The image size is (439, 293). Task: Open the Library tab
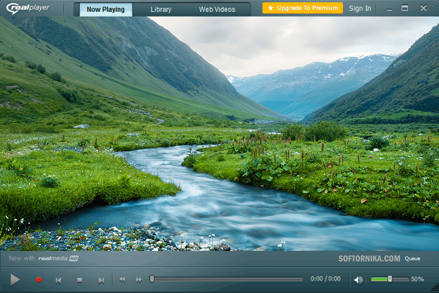[x=161, y=10]
